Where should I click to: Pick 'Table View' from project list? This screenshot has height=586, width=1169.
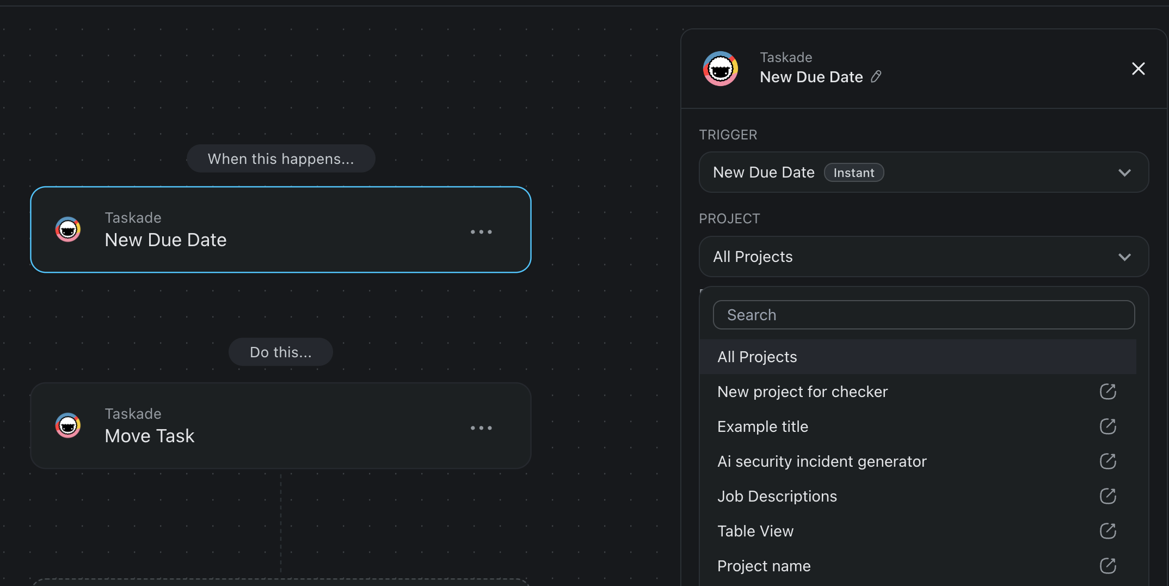point(918,531)
